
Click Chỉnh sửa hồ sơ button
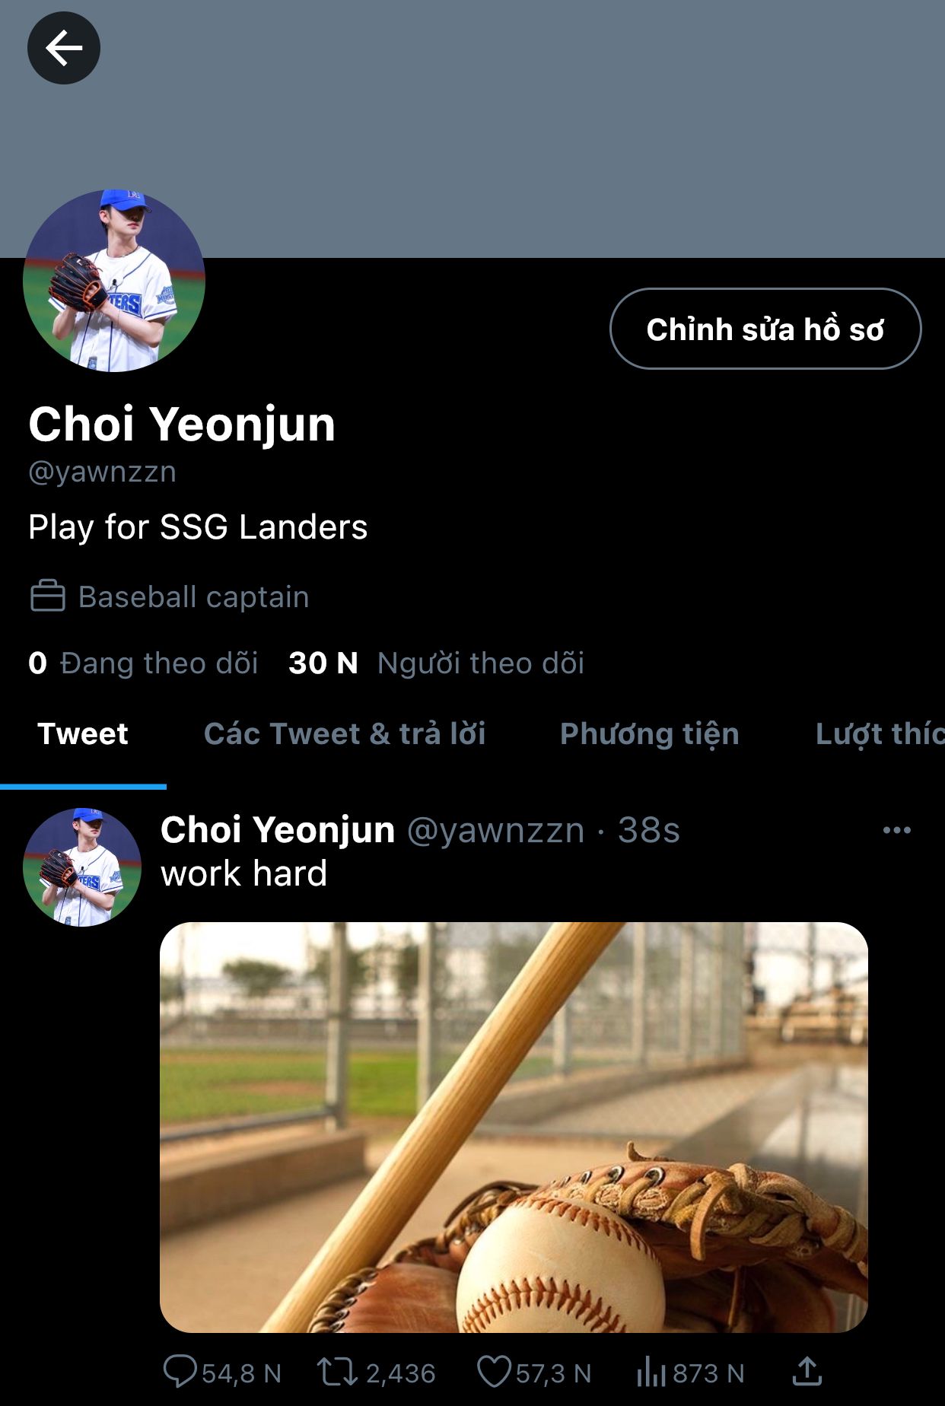click(x=765, y=329)
